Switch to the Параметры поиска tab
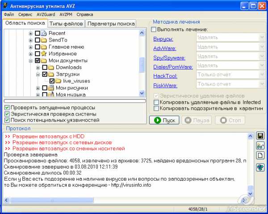 (x=111, y=24)
